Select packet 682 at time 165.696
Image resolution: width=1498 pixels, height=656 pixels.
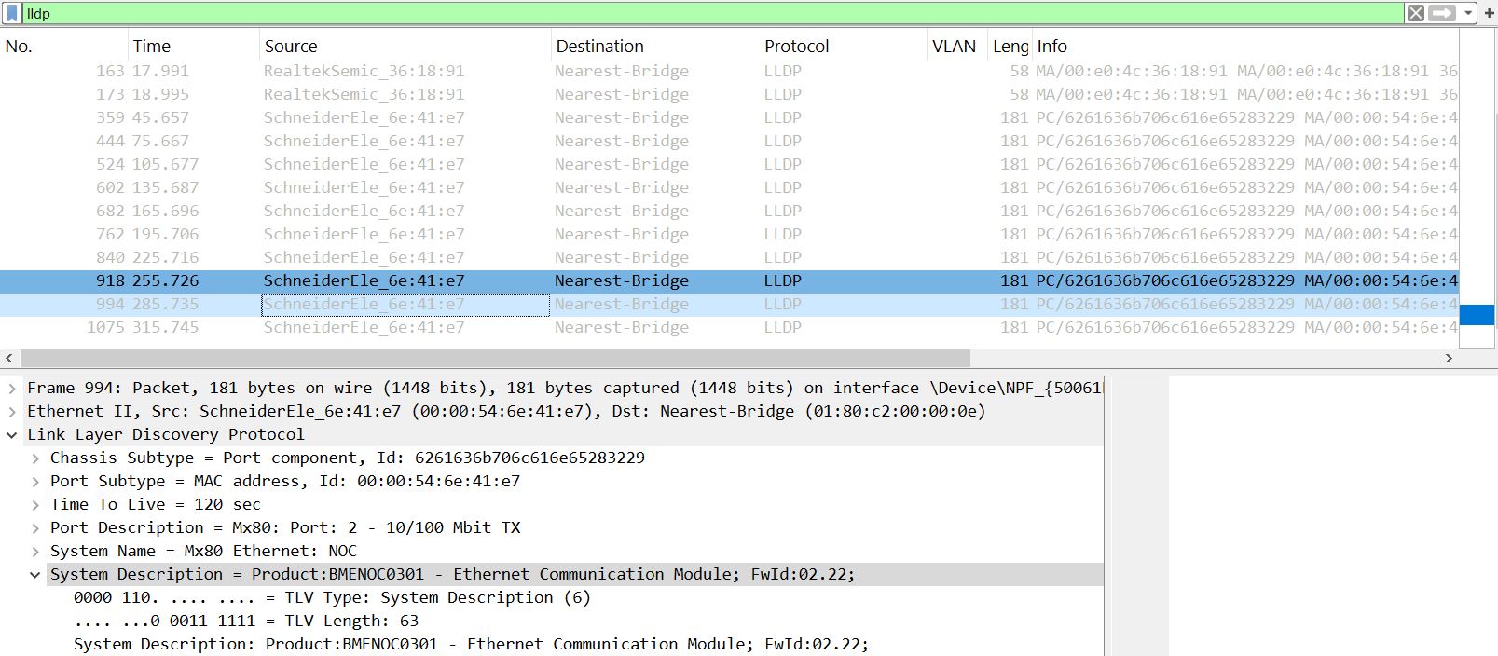point(729,211)
